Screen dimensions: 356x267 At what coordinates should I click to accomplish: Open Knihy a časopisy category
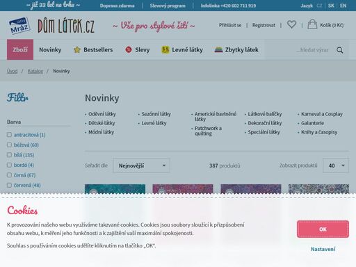(x=319, y=132)
